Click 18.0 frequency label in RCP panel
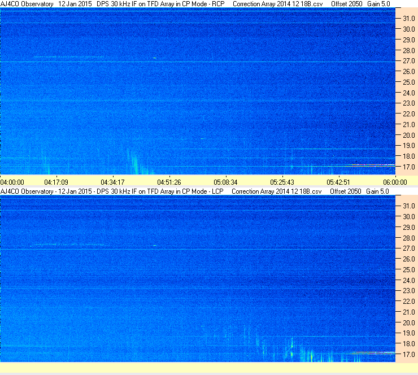 click(x=408, y=156)
